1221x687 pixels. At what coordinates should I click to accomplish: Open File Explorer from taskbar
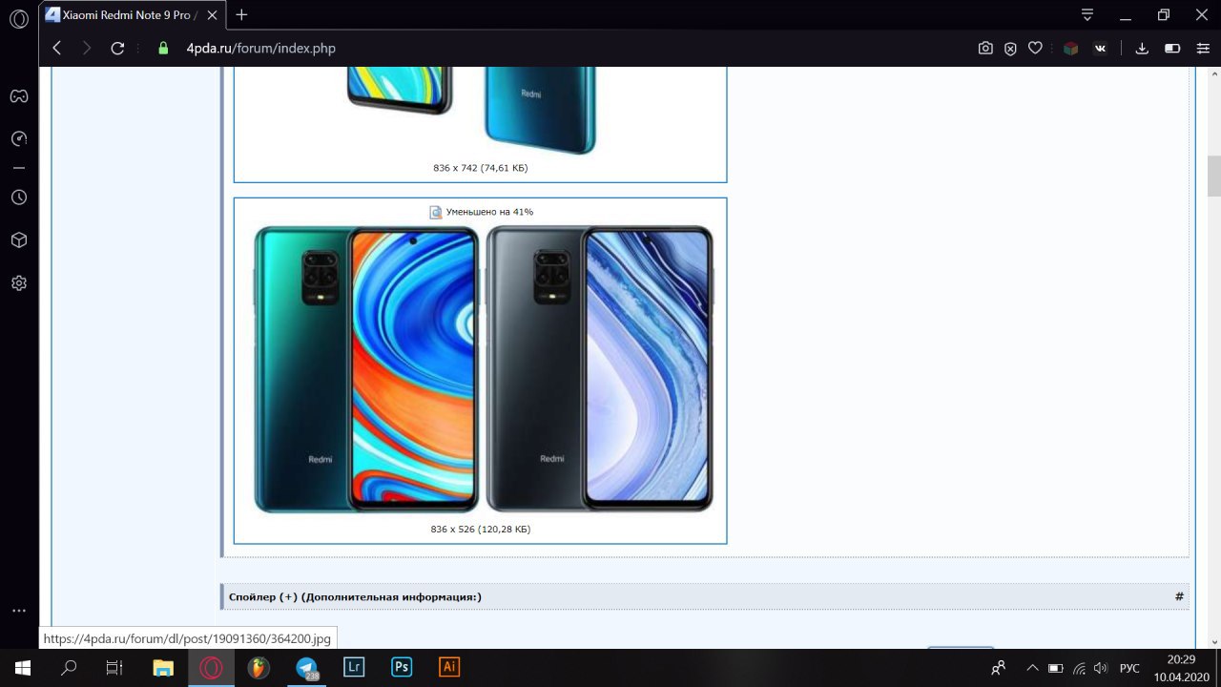(x=163, y=668)
